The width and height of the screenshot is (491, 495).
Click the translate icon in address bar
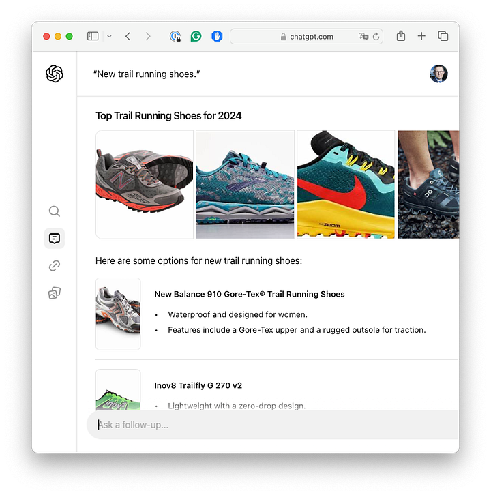click(x=363, y=37)
